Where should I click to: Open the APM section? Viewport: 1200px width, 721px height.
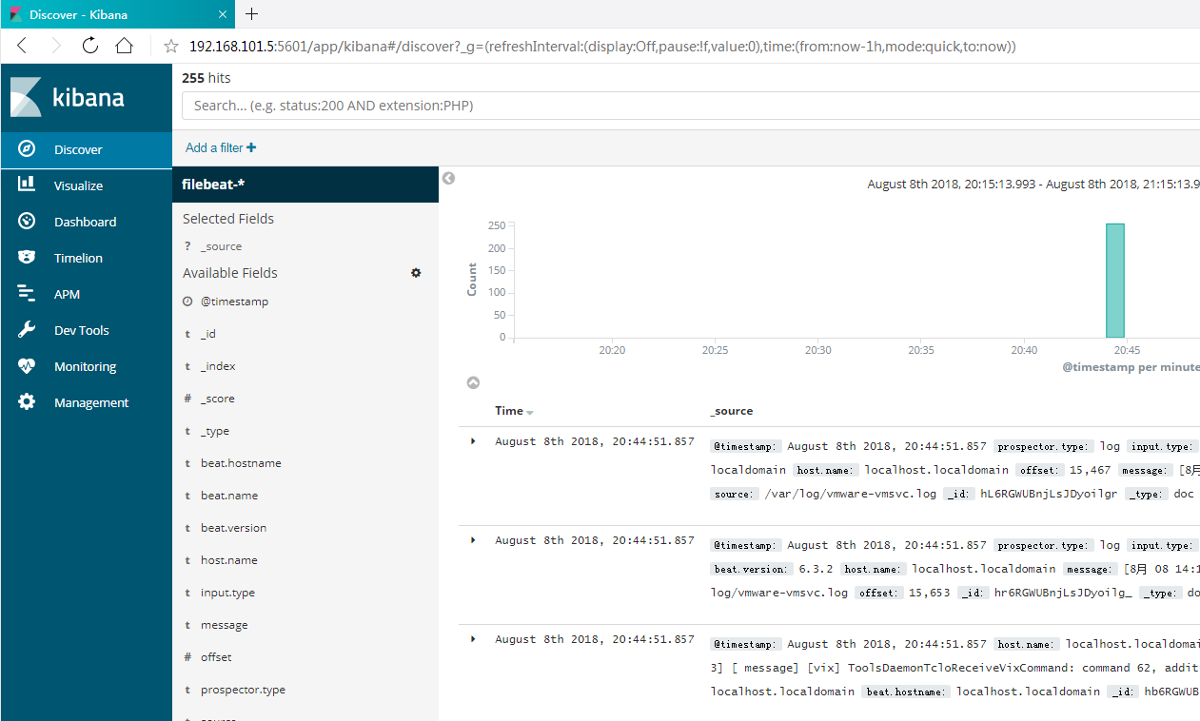[67, 294]
